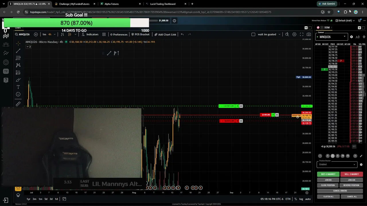Open the emoji icons tool
The width and height of the screenshot is (367, 206).
18,94
